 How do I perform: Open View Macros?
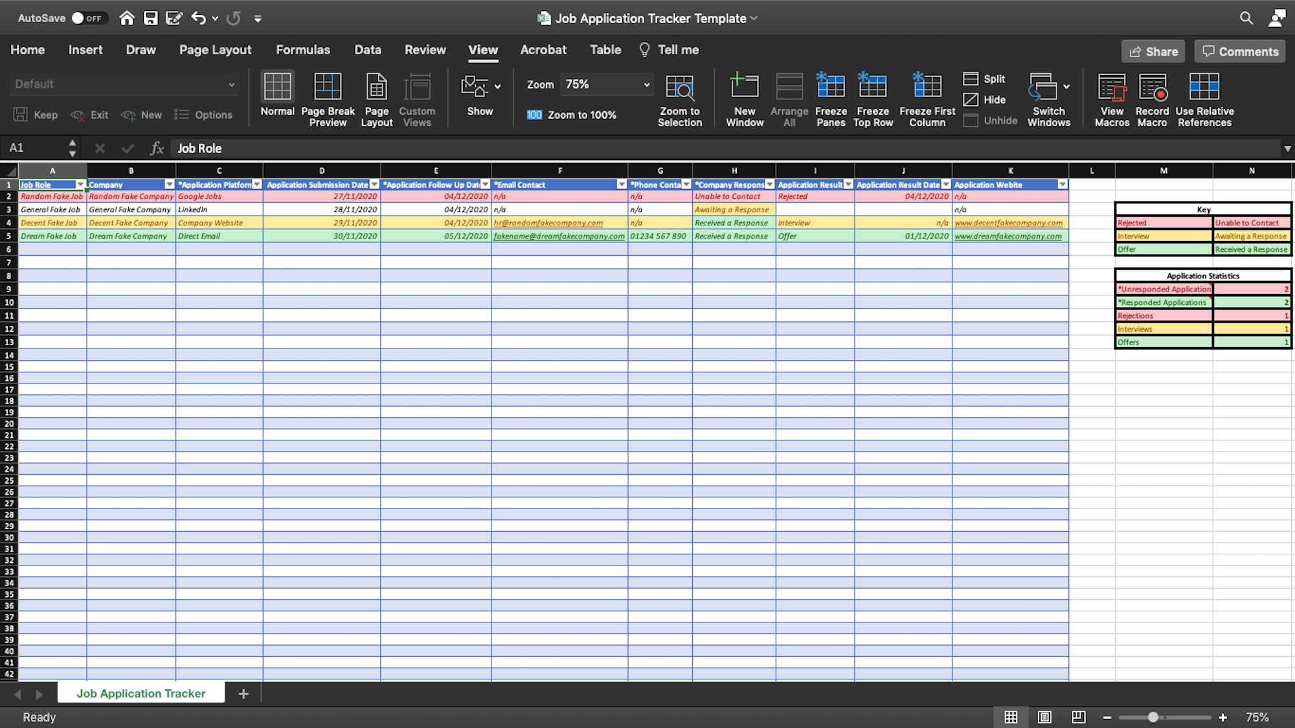(x=1112, y=97)
